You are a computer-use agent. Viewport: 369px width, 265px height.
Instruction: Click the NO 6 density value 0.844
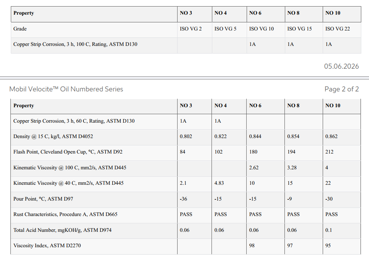[255, 137]
